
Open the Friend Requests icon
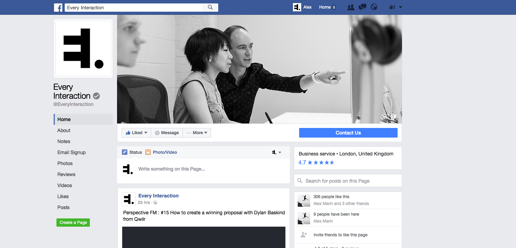coord(351,7)
